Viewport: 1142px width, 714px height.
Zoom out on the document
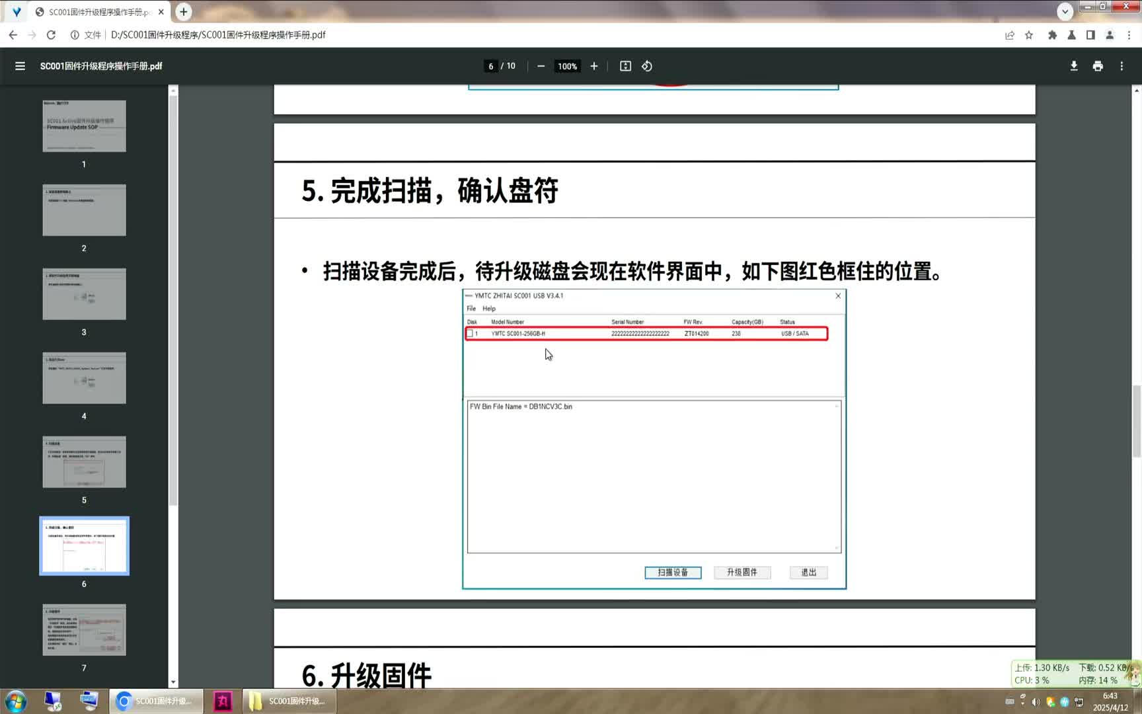click(x=541, y=66)
